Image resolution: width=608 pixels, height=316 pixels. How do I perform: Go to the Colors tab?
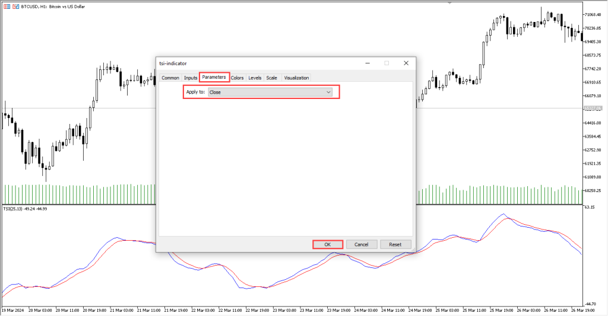point(237,78)
